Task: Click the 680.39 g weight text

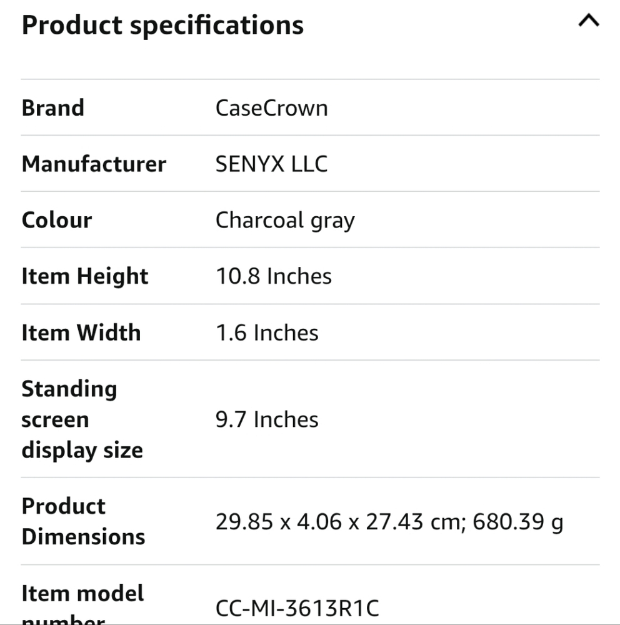Action: click(x=518, y=522)
